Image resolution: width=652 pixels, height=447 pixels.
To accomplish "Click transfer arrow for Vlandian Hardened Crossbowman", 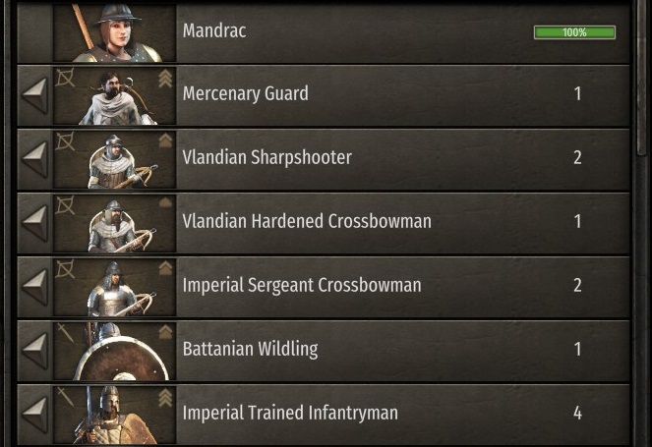I will pos(35,224).
